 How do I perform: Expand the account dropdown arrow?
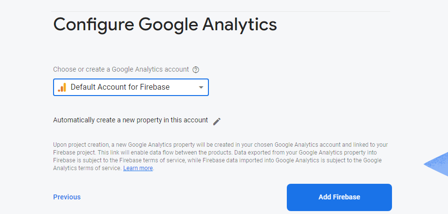[x=201, y=88]
